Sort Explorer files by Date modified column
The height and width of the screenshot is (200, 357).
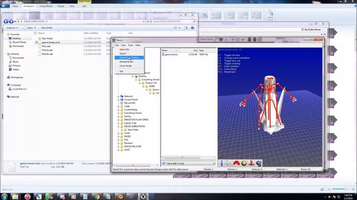point(91,33)
